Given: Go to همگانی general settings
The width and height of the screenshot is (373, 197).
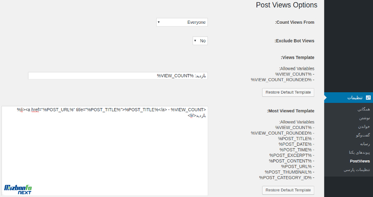Looking at the screenshot, I should (x=364, y=109).
